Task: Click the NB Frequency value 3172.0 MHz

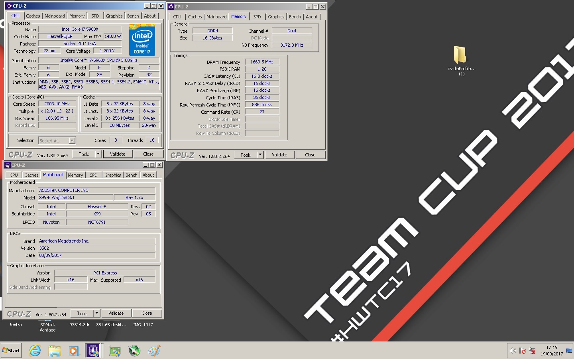Action: point(292,45)
